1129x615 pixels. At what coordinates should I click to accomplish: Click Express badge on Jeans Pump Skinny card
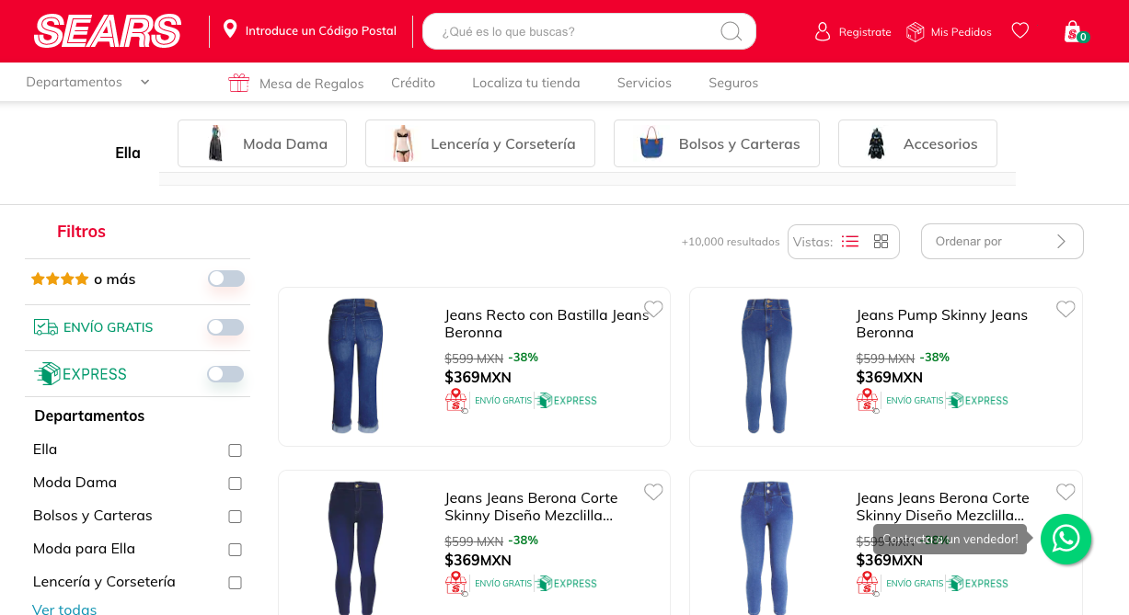[977, 401]
